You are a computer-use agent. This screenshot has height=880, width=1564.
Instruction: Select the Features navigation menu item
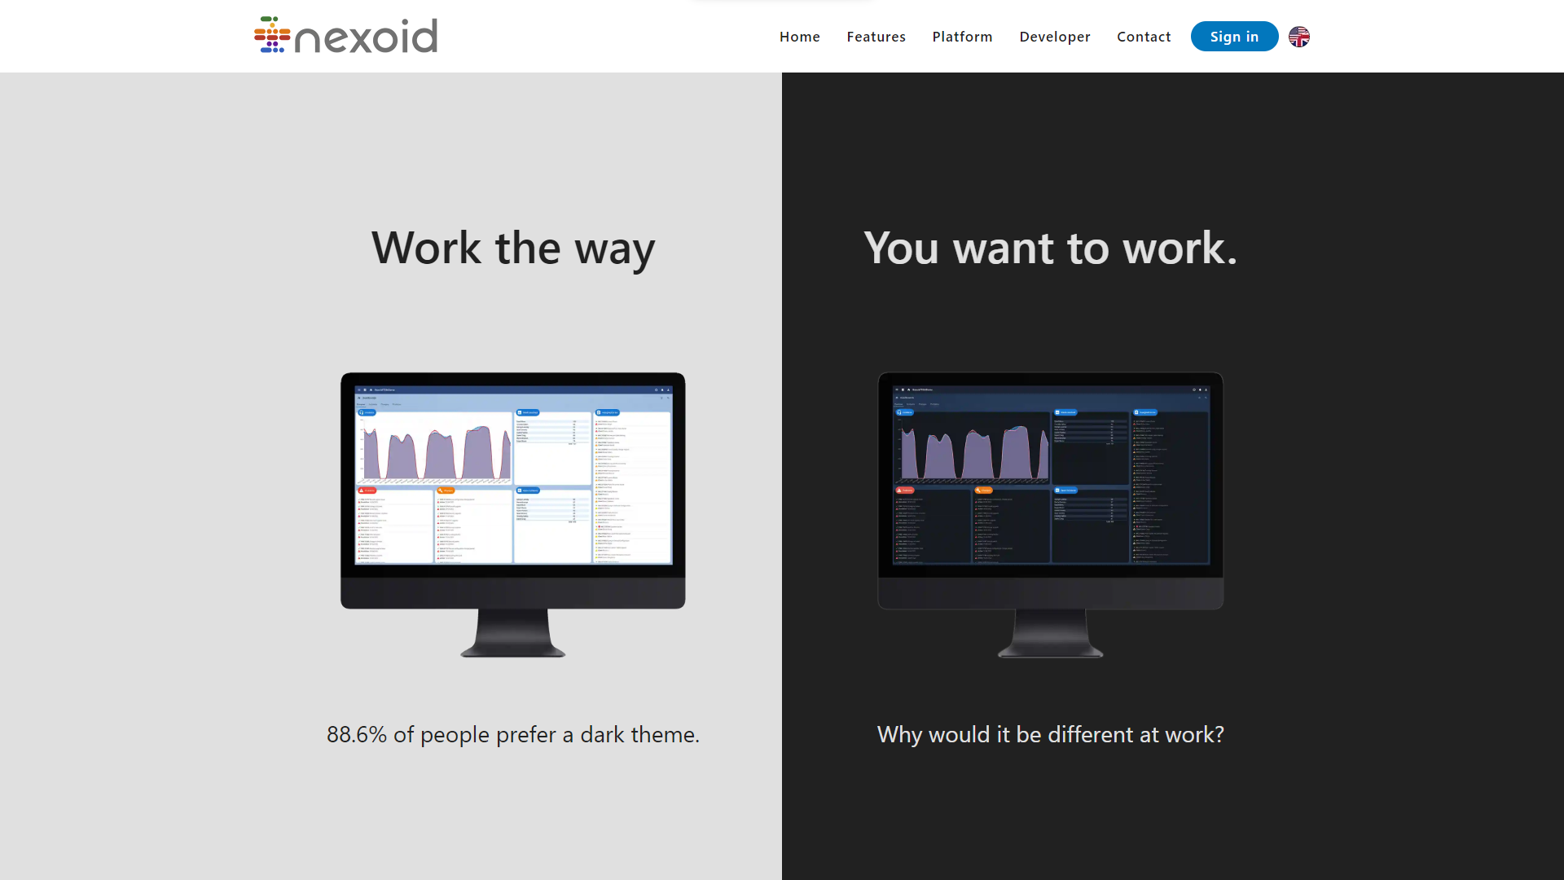[876, 36]
